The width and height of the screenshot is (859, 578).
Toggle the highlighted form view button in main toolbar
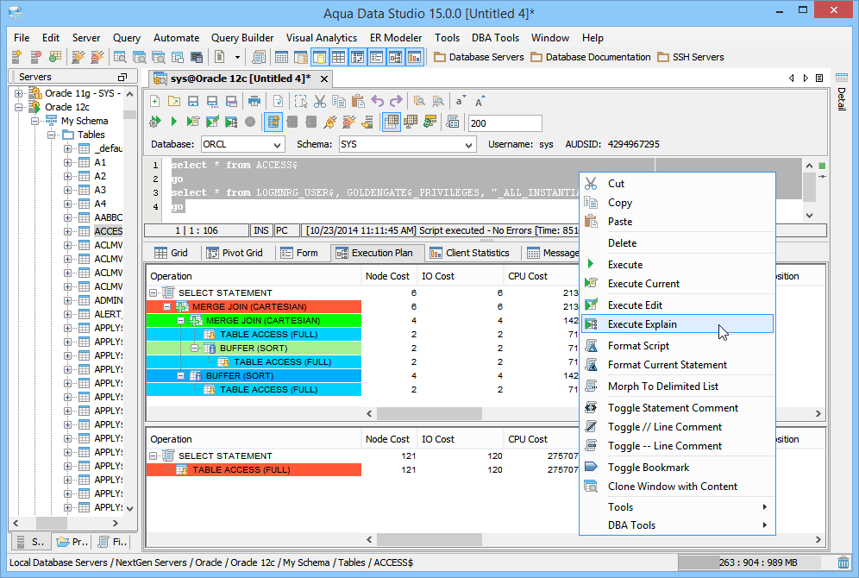376,57
